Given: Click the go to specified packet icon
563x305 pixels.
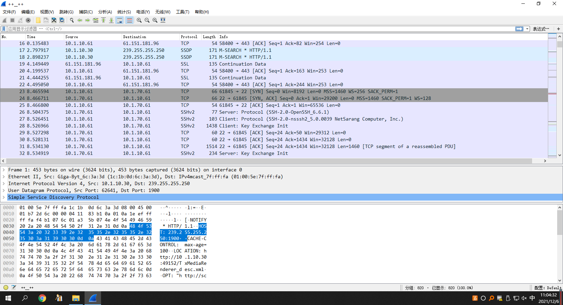Looking at the screenshot, I should click(96, 20).
